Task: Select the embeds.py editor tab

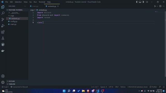Action: coord(52,6)
